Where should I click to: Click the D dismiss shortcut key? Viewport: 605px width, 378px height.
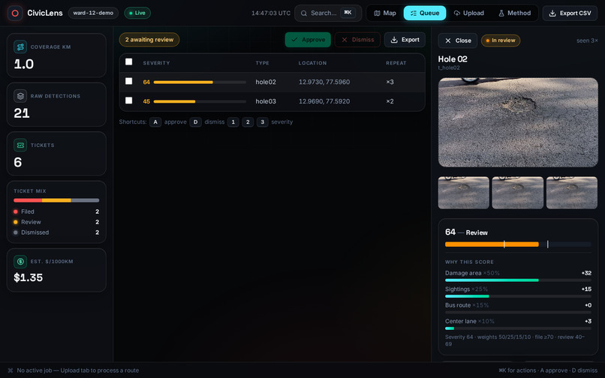pos(195,122)
